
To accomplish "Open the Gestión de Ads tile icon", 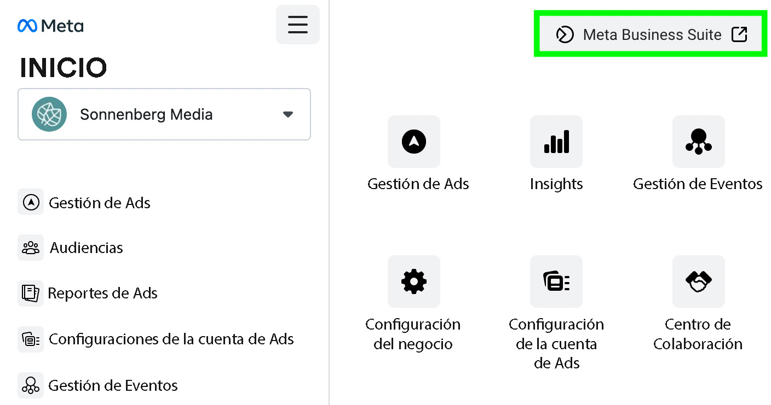I will pos(414,142).
